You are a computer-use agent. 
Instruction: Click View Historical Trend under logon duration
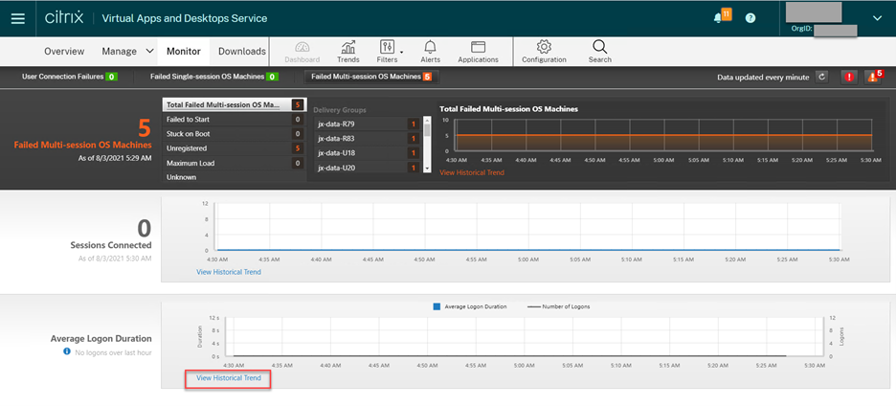(228, 378)
